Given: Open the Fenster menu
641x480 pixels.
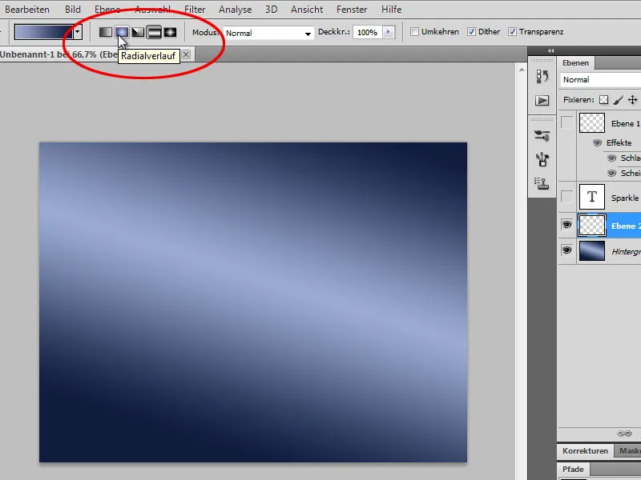Looking at the screenshot, I should tap(352, 10).
